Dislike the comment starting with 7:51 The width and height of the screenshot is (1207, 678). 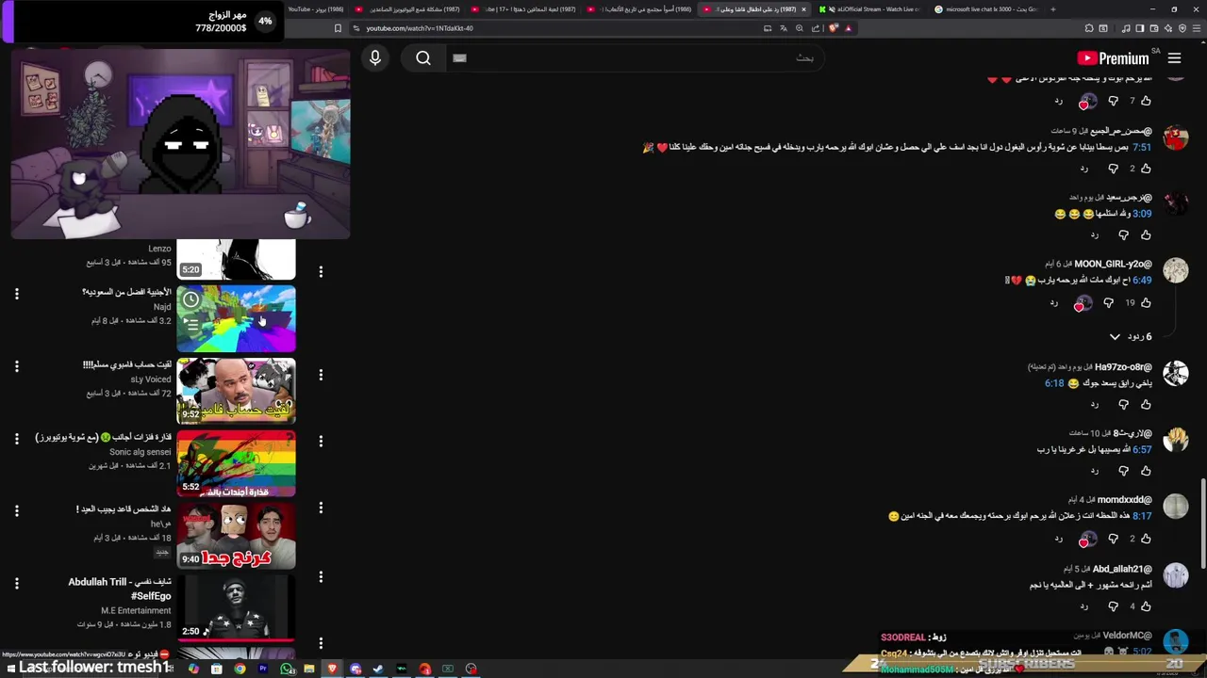[x=1113, y=169]
